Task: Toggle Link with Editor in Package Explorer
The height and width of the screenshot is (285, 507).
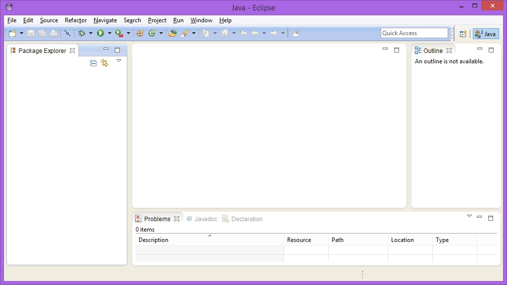Action: [104, 63]
